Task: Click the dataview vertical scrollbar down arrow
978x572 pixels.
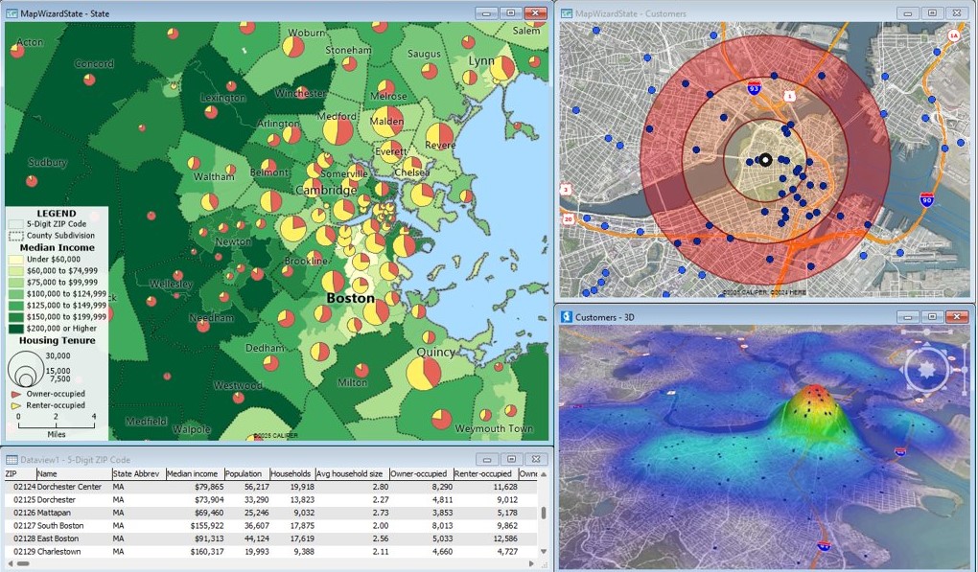Action: (x=544, y=552)
